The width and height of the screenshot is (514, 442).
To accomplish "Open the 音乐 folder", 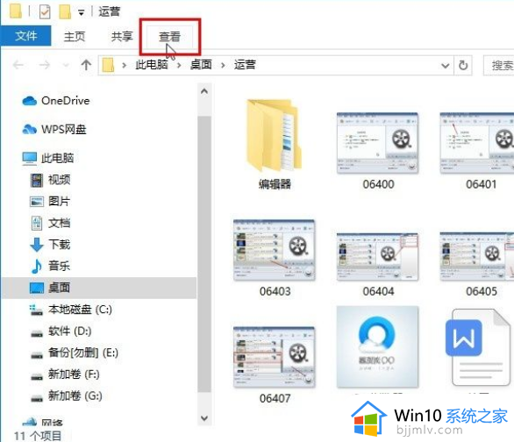I will click(x=59, y=266).
